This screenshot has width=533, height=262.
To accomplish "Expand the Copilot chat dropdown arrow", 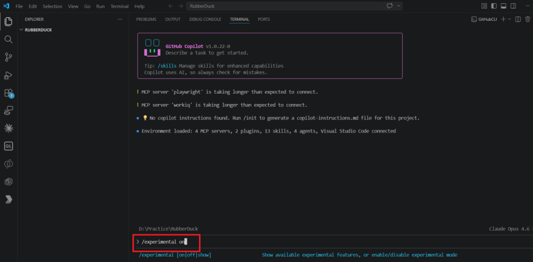I will click(x=399, y=6).
